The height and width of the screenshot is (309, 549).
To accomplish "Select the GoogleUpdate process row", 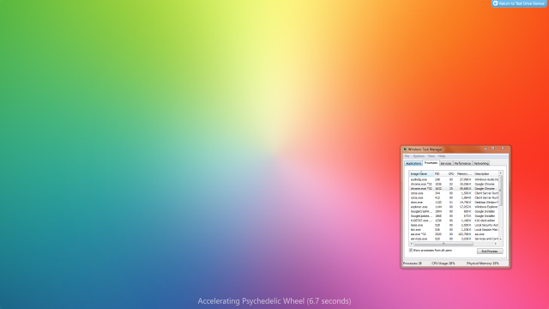I will [x=454, y=215].
